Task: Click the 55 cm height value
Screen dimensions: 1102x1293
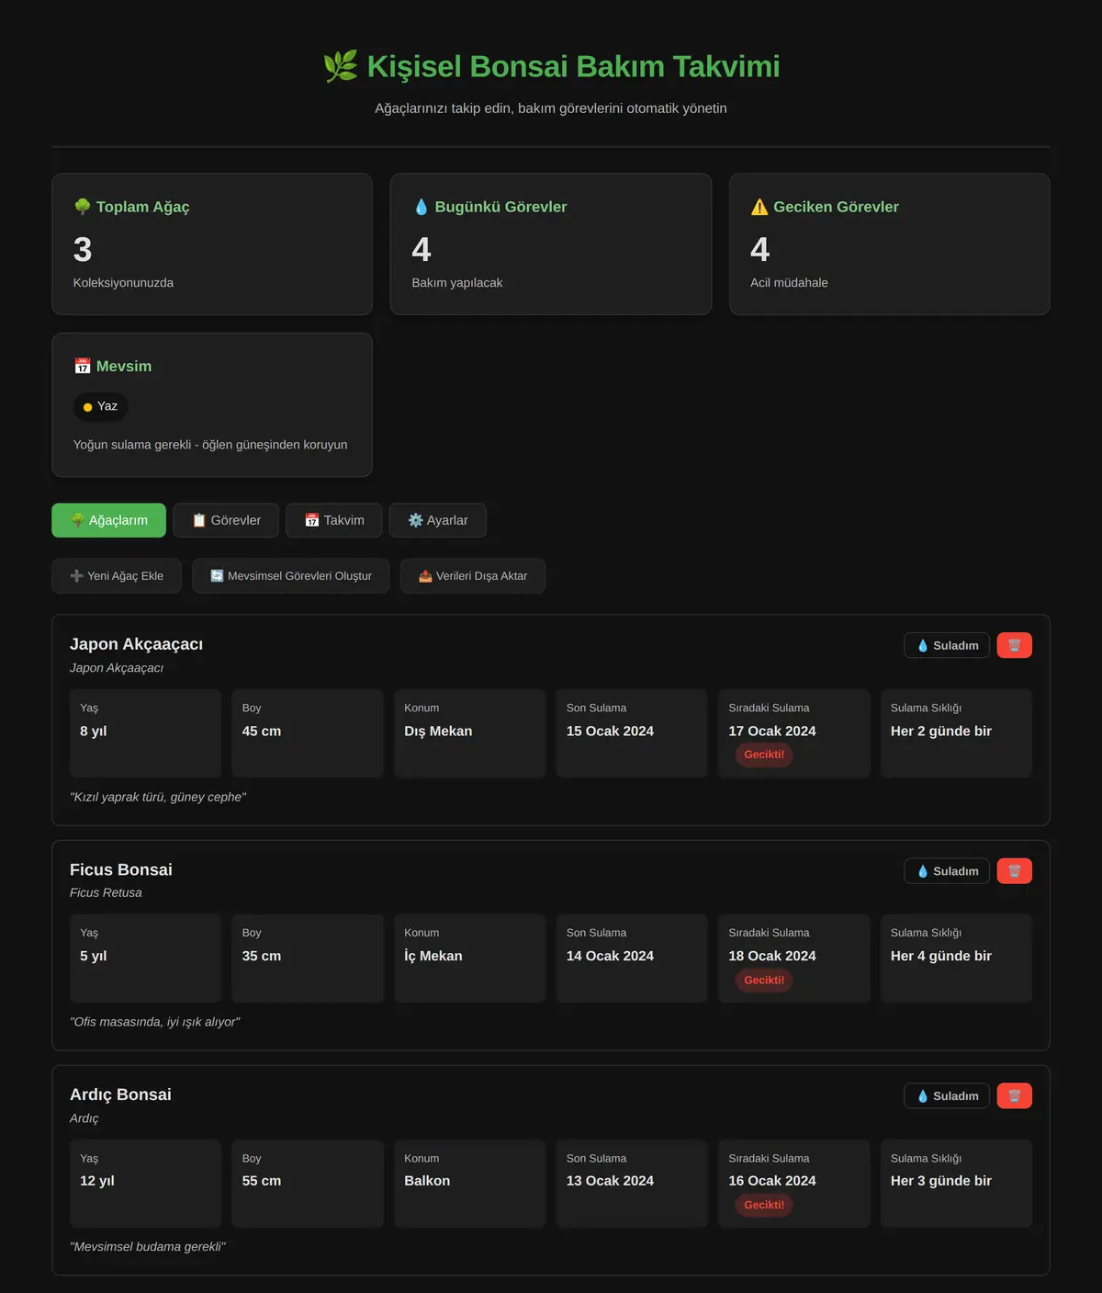Action: pos(262,1181)
